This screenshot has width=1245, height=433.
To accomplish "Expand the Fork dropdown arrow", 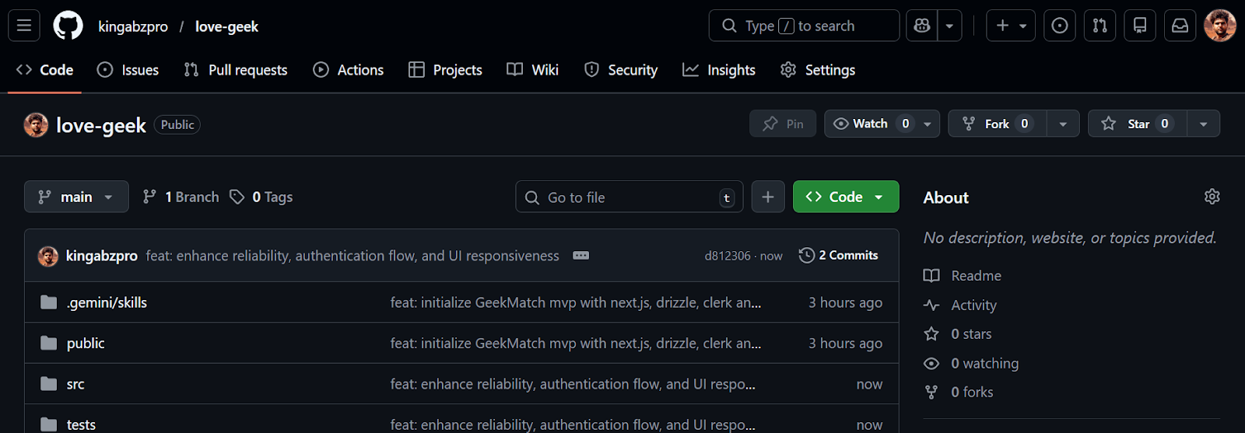I will pyautogui.click(x=1063, y=124).
